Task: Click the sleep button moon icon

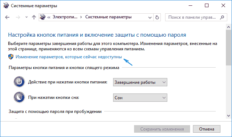Action: (x=19, y=97)
